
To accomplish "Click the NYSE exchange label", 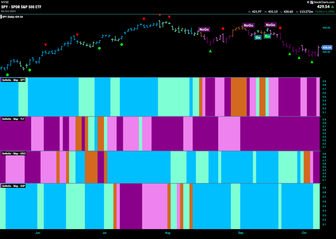I will (5, 2).
